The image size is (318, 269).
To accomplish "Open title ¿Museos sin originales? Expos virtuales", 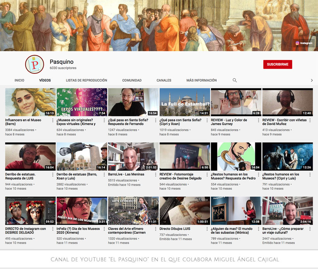I will click(x=76, y=122).
